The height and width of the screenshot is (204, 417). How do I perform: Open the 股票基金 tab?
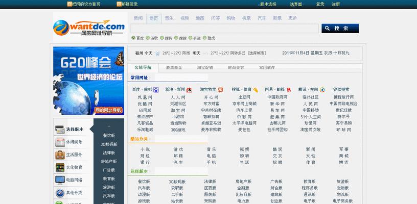(x=174, y=68)
